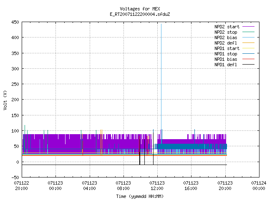
Task: Click the 'NPD2 stop' legend label
Action: [x=226, y=32]
